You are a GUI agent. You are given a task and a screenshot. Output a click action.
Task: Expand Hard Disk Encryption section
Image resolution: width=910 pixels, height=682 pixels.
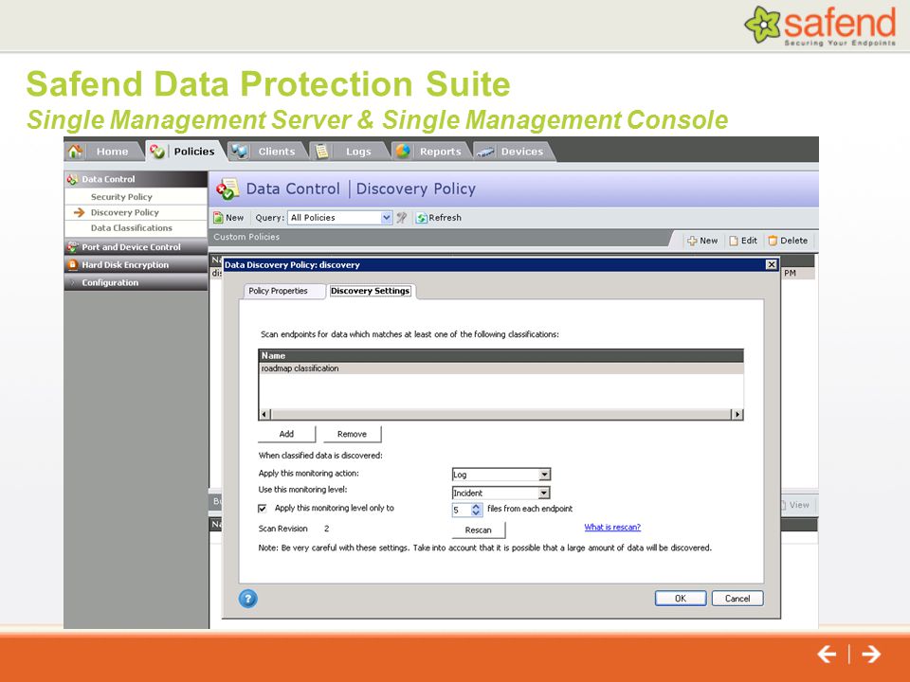(x=136, y=264)
